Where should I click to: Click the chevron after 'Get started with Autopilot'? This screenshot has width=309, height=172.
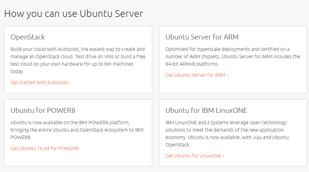pos(70,83)
